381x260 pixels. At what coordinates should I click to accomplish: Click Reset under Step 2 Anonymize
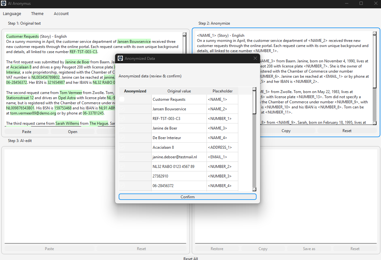point(347,130)
